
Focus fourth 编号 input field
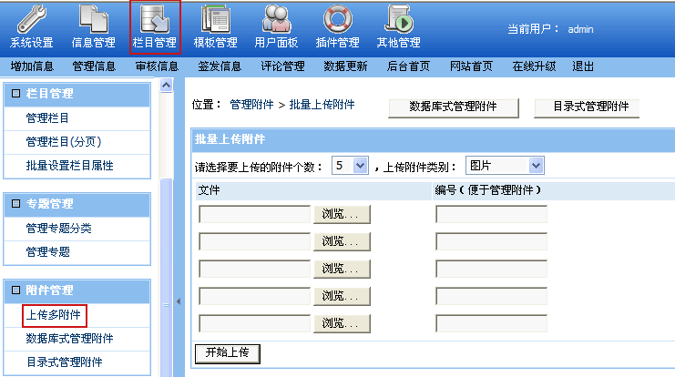pos(491,296)
